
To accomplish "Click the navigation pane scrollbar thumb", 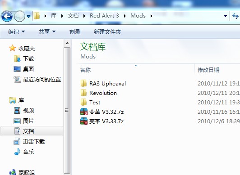I will [67, 110].
